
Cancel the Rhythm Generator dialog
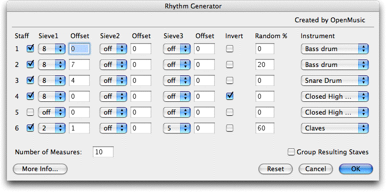316,169
